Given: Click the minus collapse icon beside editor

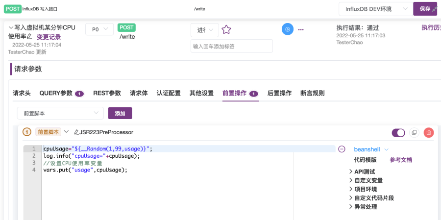Looking at the screenshot, I should [x=342, y=149].
